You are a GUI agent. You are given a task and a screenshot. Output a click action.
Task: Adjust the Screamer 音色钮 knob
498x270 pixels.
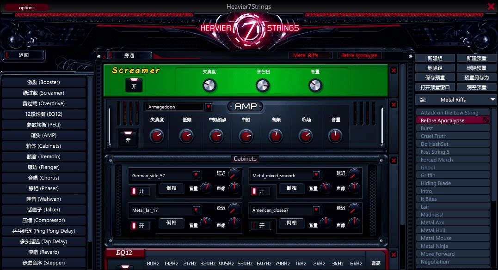(x=263, y=85)
